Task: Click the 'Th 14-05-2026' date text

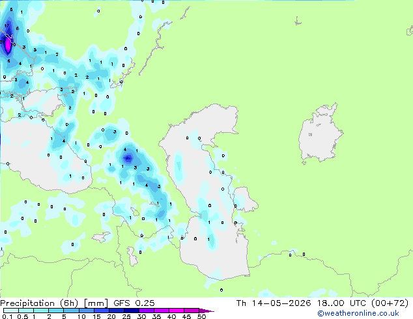Action: (x=274, y=303)
